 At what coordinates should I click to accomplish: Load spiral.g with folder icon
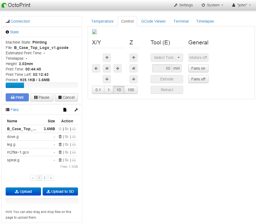(67, 160)
